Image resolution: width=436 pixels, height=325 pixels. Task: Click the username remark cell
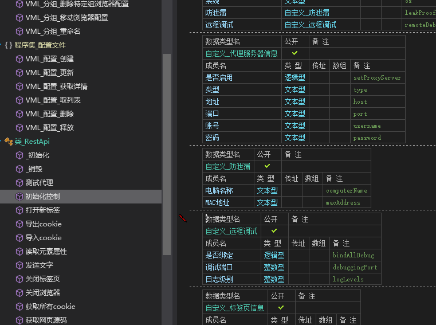click(378, 126)
